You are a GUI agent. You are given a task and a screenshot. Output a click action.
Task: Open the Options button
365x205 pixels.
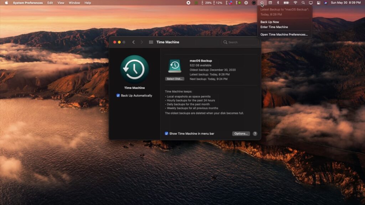(x=241, y=134)
